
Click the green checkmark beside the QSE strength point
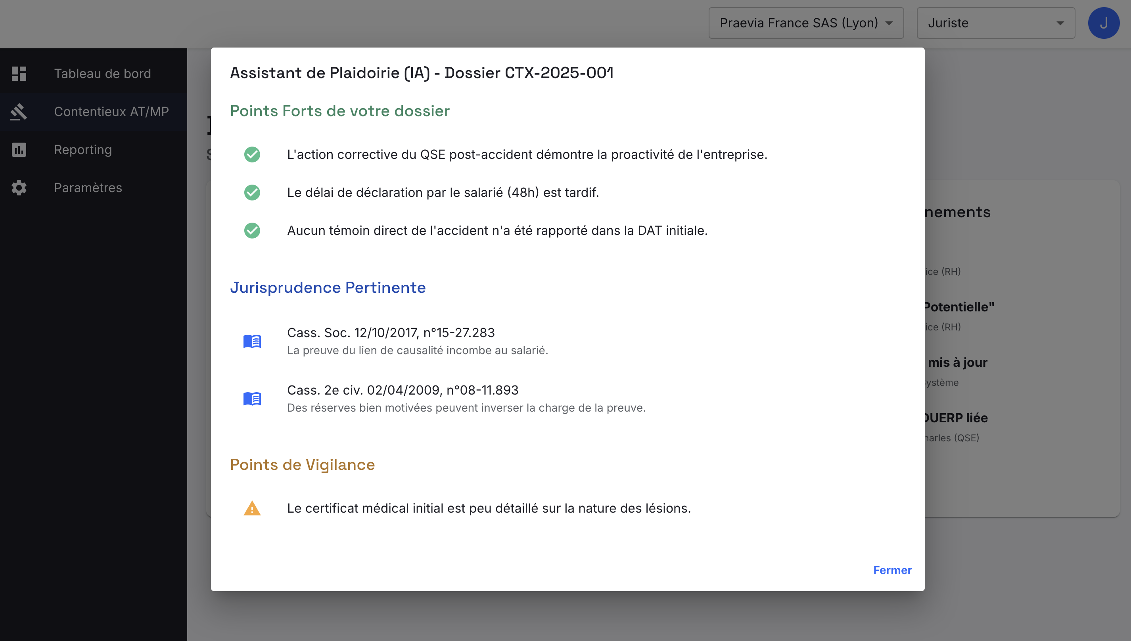(252, 155)
